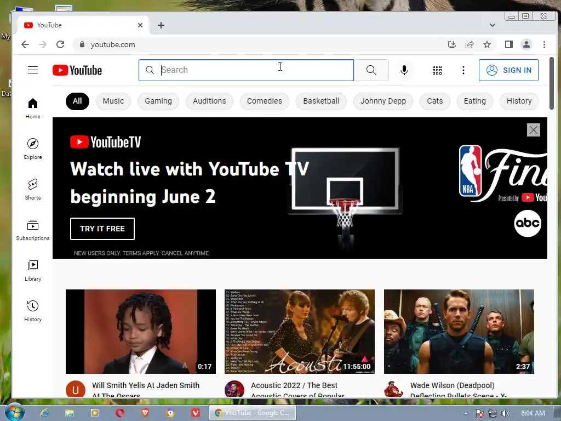Select the All filter chip
Image resolution: width=561 pixels, height=421 pixels.
click(77, 101)
